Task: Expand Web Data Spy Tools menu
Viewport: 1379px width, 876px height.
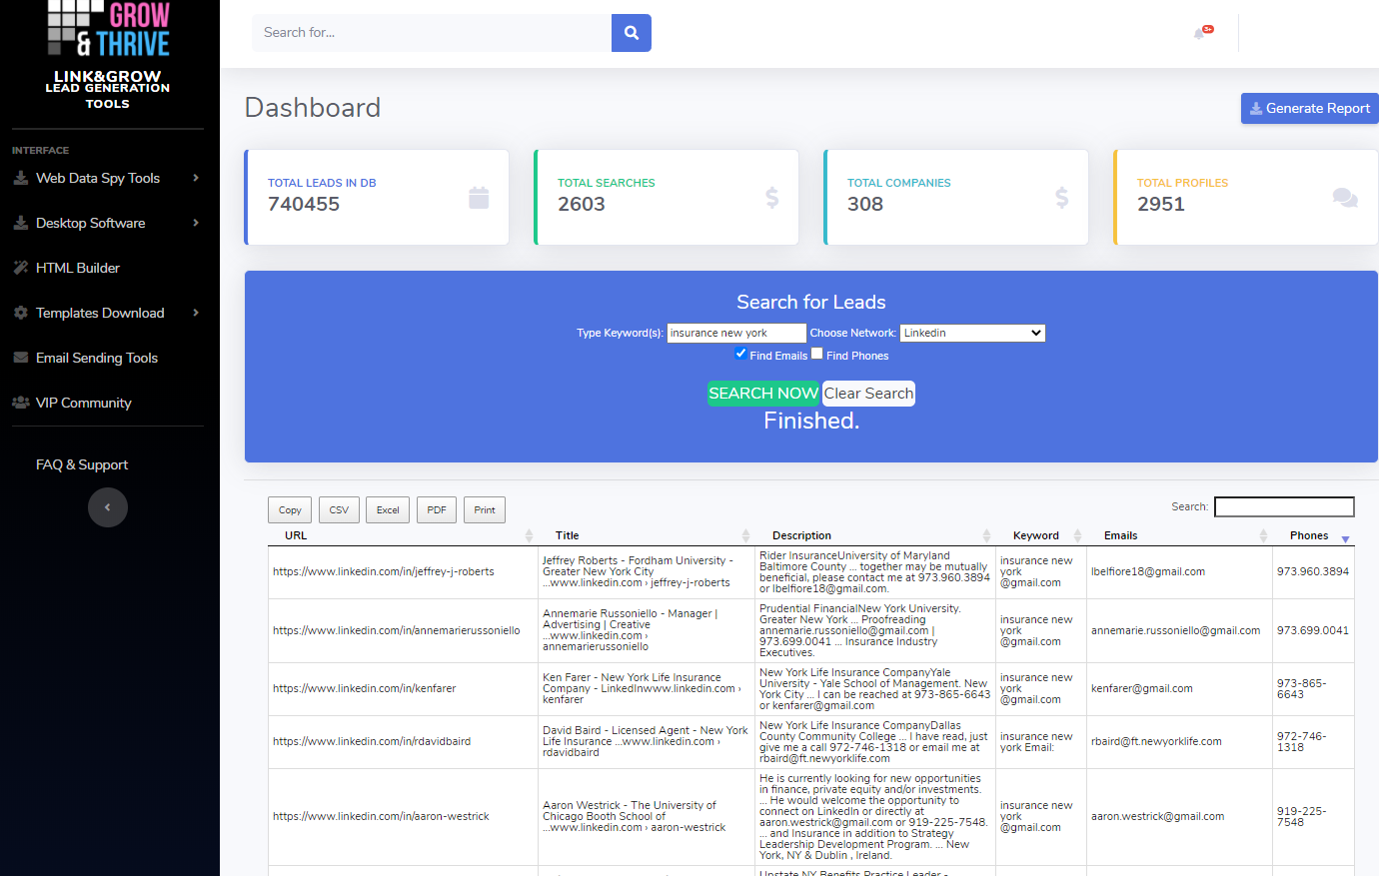Action: point(106,178)
